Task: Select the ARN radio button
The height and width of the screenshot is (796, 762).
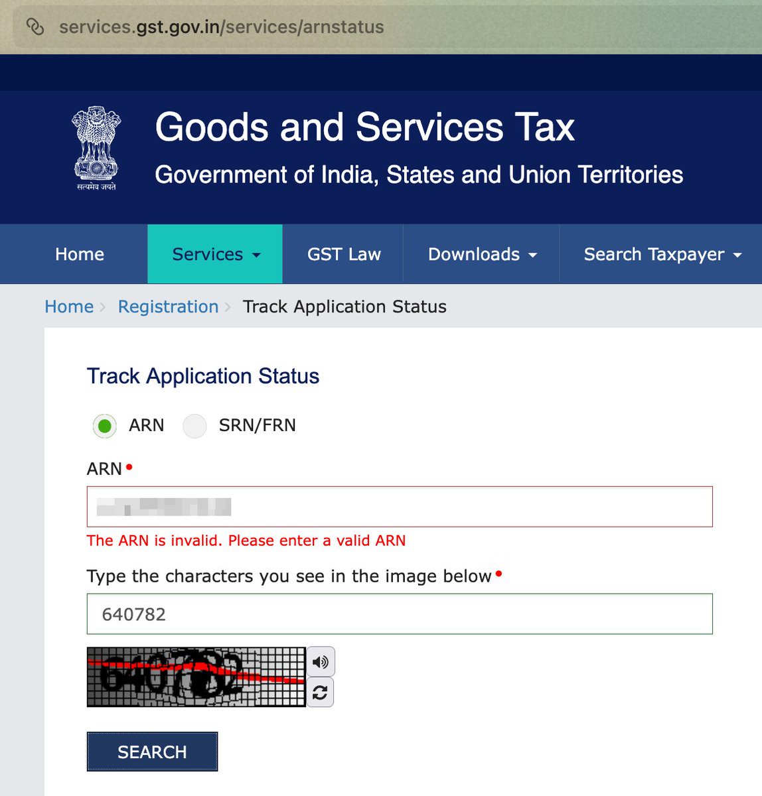Action: pos(104,426)
